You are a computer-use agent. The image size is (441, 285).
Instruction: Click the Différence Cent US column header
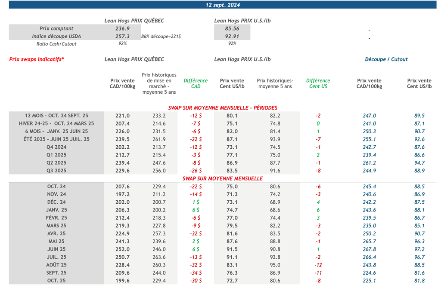point(318,83)
